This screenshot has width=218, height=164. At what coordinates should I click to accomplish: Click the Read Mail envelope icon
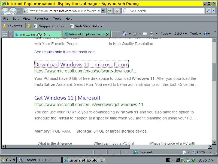(x=145, y=34)
